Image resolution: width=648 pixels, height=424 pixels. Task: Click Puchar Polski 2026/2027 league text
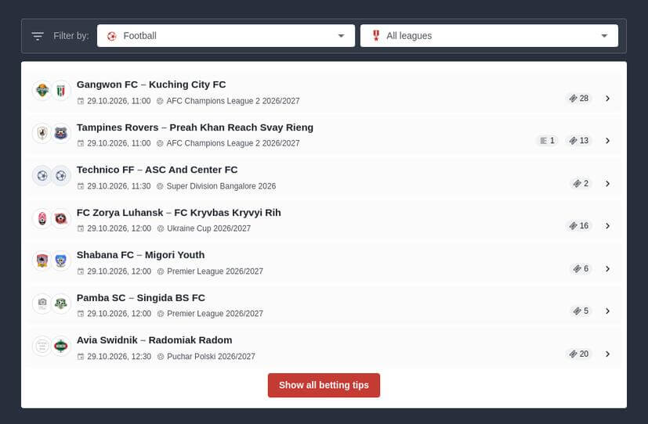tap(212, 357)
